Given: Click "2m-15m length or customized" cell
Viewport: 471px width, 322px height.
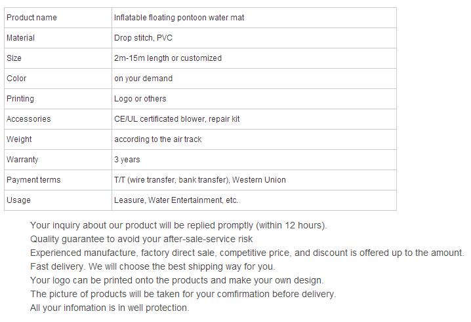Looking at the screenshot, I should [167, 58].
